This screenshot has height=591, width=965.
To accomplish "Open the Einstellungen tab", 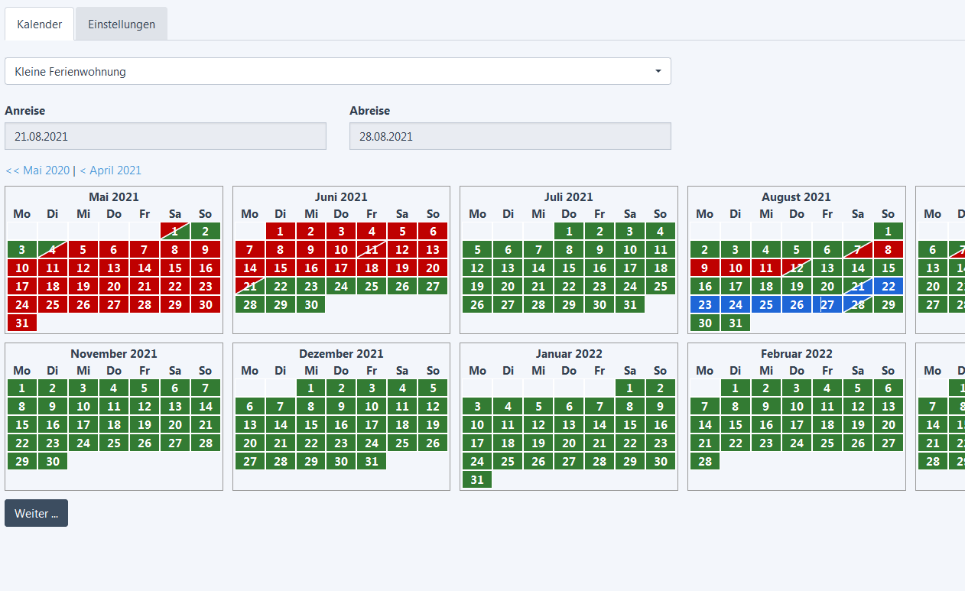I will (x=122, y=24).
